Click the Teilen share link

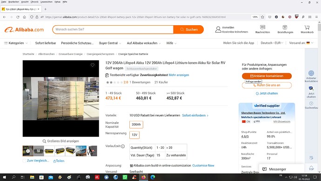click(x=59, y=161)
